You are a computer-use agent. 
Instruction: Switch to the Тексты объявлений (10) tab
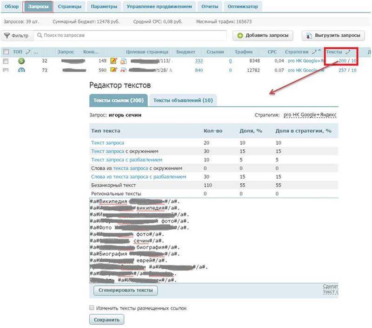tap(183, 100)
